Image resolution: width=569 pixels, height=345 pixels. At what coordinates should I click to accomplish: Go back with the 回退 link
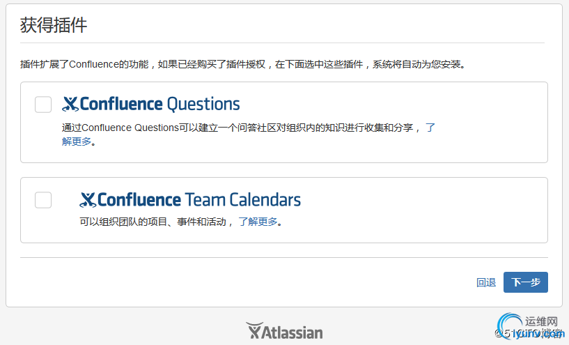click(x=486, y=282)
